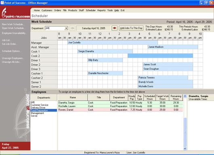Open the Tills menu
This screenshot has width=214, height=155.
[x=65, y=10]
